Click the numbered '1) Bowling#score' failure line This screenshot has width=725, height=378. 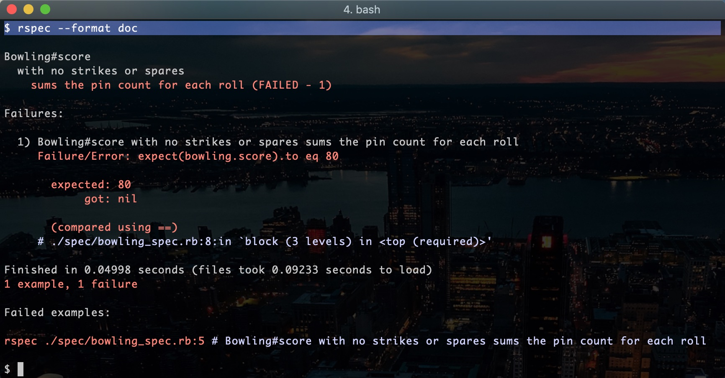click(x=268, y=142)
